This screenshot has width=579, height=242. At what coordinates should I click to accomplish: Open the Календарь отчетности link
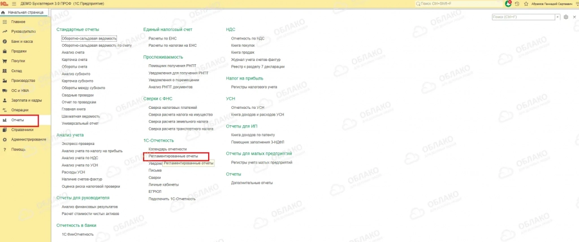pyautogui.click(x=167, y=149)
